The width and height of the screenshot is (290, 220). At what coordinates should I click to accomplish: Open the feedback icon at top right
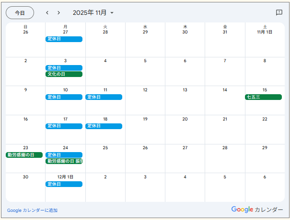tap(279, 13)
